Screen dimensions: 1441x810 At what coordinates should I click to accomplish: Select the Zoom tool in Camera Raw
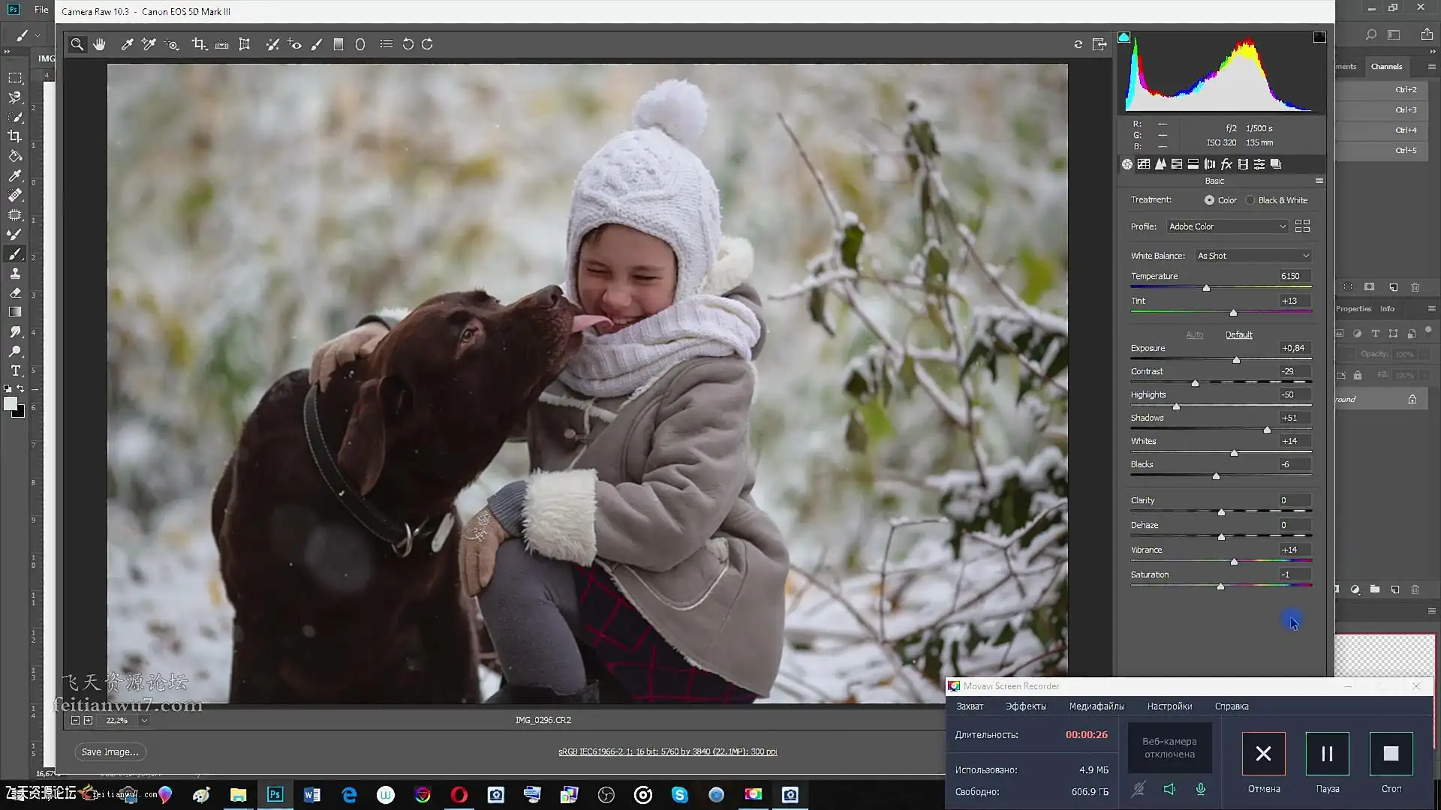(77, 44)
